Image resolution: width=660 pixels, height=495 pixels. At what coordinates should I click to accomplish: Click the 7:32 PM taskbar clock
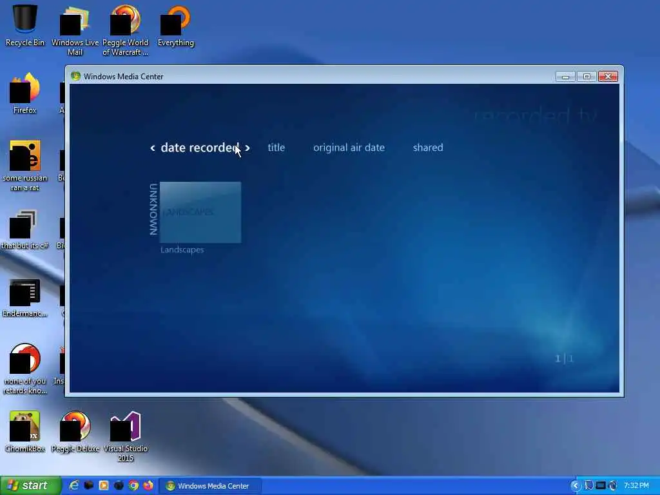pyautogui.click(x=636, y=486)
